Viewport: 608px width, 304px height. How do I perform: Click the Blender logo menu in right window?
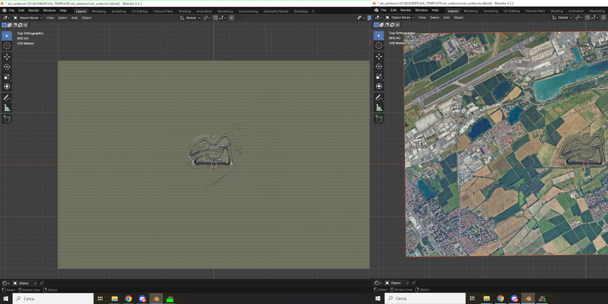376,10
